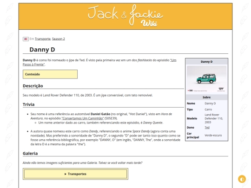This screenshot has width=251, height=188.
Task: Open the Season 2 category link
Action: coord(59,39)
